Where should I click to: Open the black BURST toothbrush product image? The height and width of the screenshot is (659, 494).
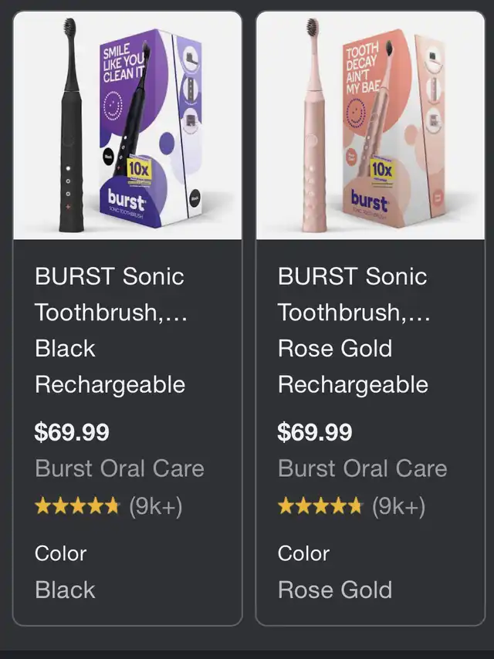click(x=127, y=125)
